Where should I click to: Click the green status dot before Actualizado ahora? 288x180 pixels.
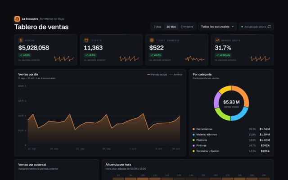pyautogui.click(x=242, y=27)
